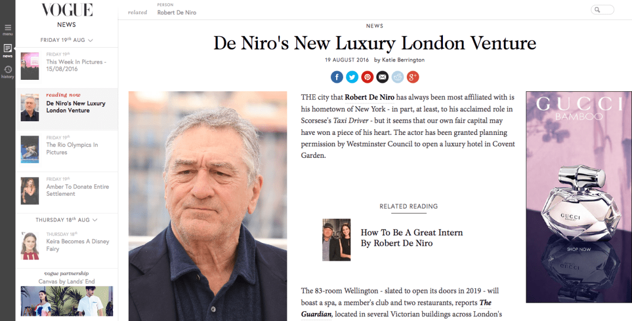Expand the Thursday 18th Aug date dropdown
This screenshot has height=321, width=632.
click(67, 219)
